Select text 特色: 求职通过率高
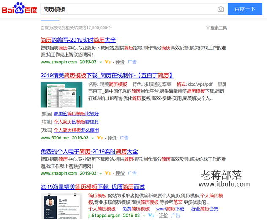The width and height of the screenshot is (267, 224). [x=152, y=85]
